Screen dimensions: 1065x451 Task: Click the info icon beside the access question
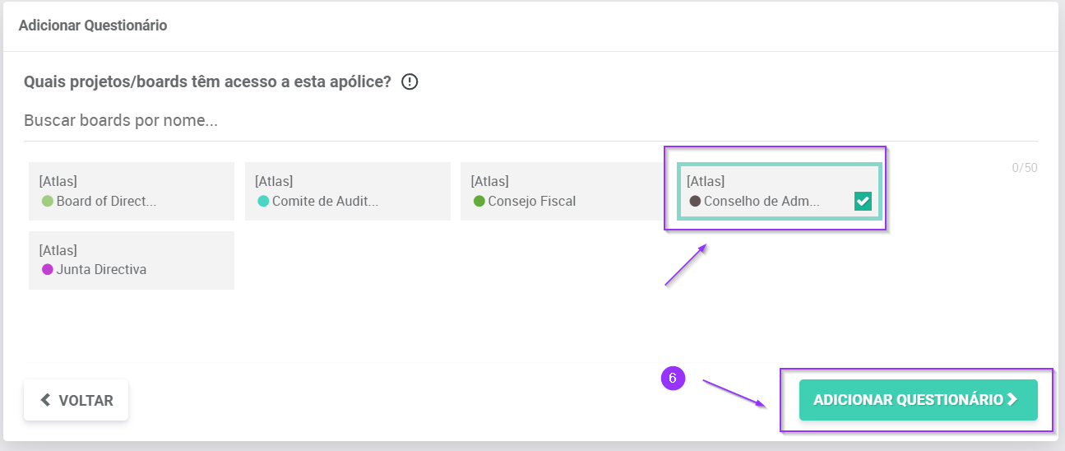click(x=410, y=82)
